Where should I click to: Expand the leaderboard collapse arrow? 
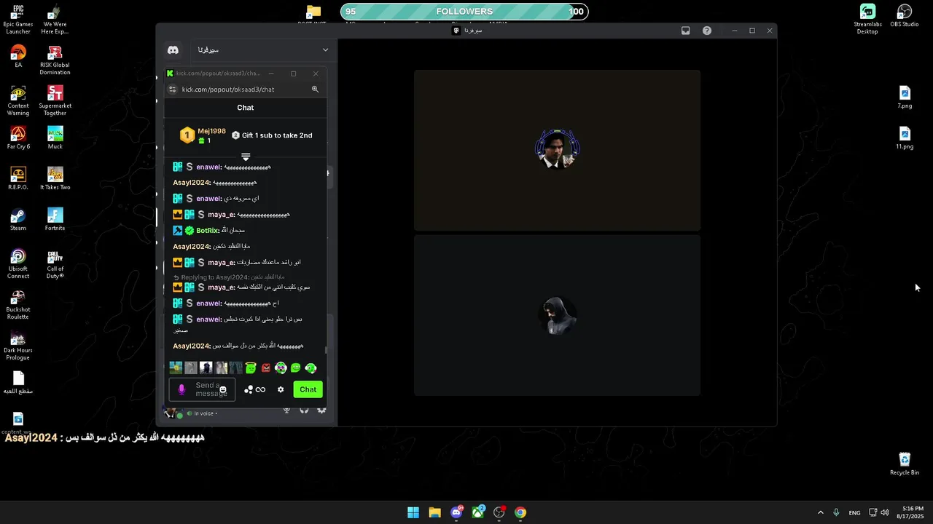click(246, 156)
